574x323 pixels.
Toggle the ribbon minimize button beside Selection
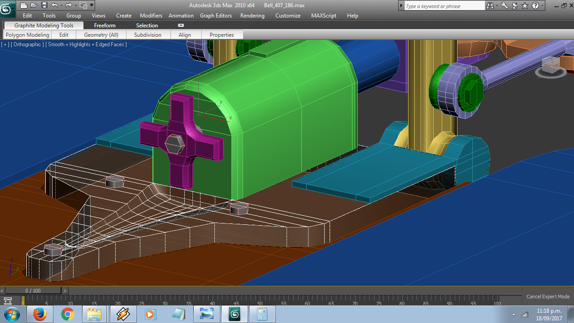181,26
